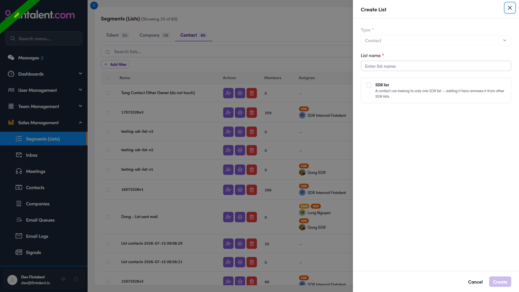
Task: Collapse the Sales Management chevron
Action: (x=80, y=122)
